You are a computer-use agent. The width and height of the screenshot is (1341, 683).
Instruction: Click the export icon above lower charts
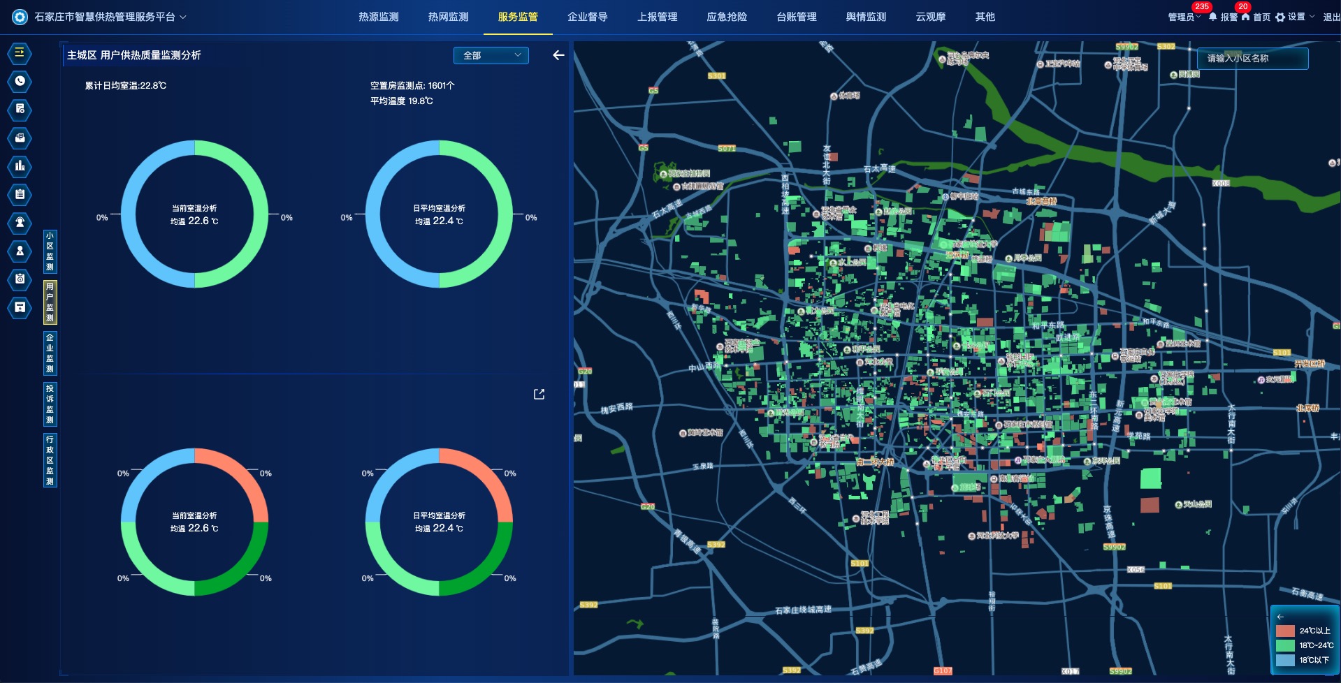pos(539,395)
